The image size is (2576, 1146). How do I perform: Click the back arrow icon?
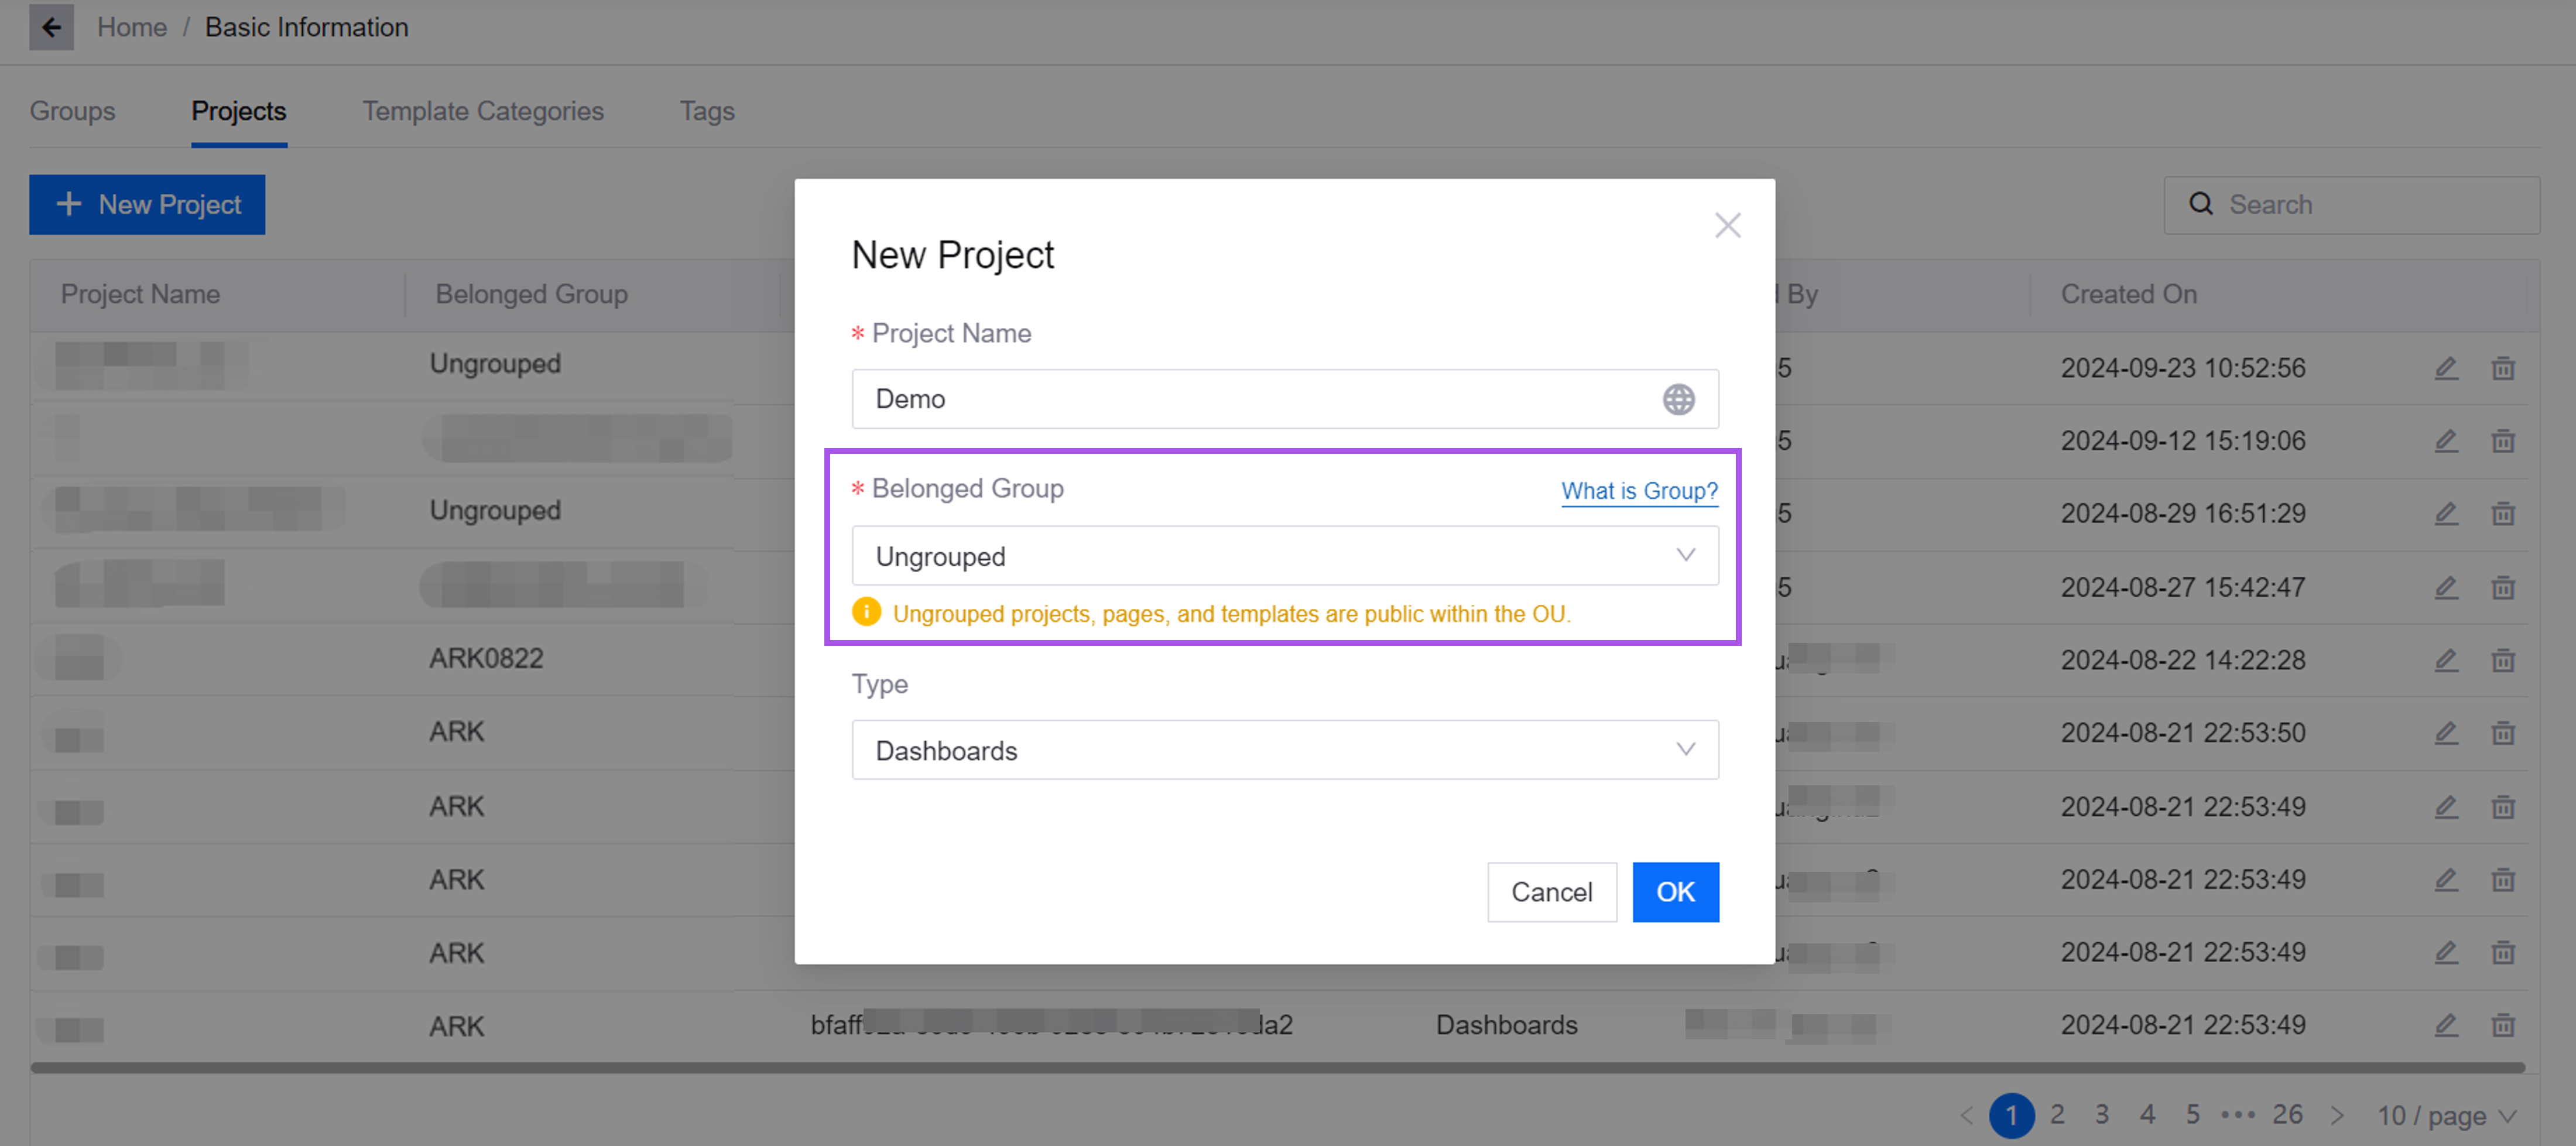[51, 27]
